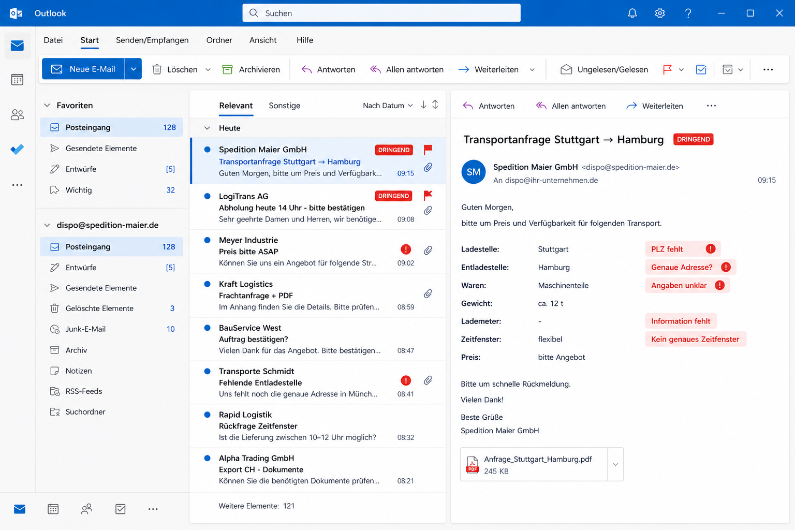795x530 pixels.
Task: Click in the Suchen search field
Action: 381,13
